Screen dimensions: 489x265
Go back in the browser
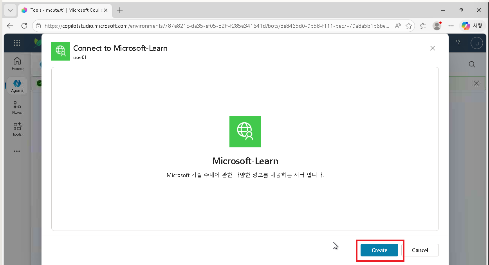[x=10, y=26]
